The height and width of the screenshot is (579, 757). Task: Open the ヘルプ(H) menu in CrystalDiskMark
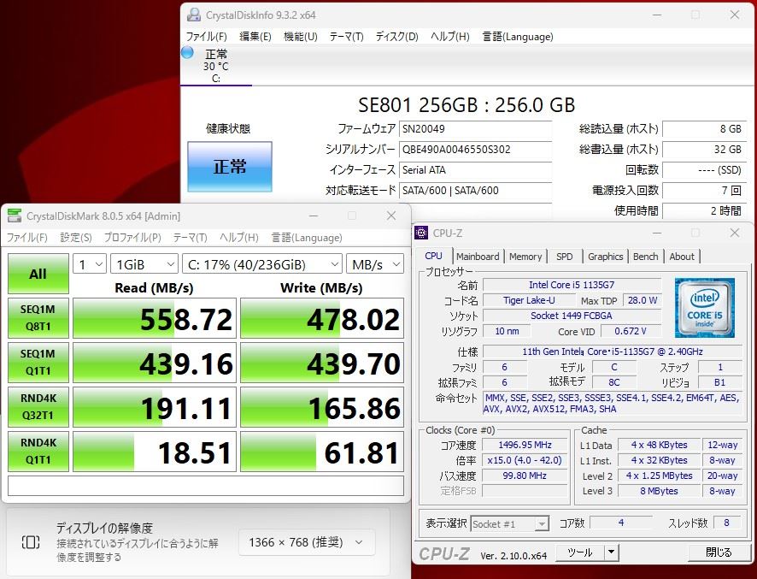pos(239,237)
